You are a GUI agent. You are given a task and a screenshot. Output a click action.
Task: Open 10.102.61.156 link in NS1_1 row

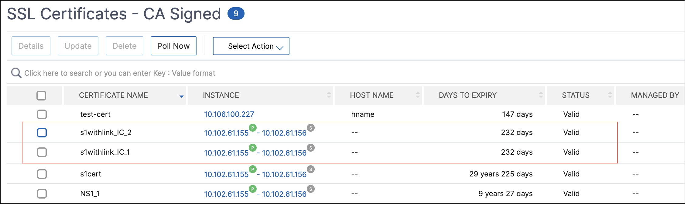click(284, 194)
